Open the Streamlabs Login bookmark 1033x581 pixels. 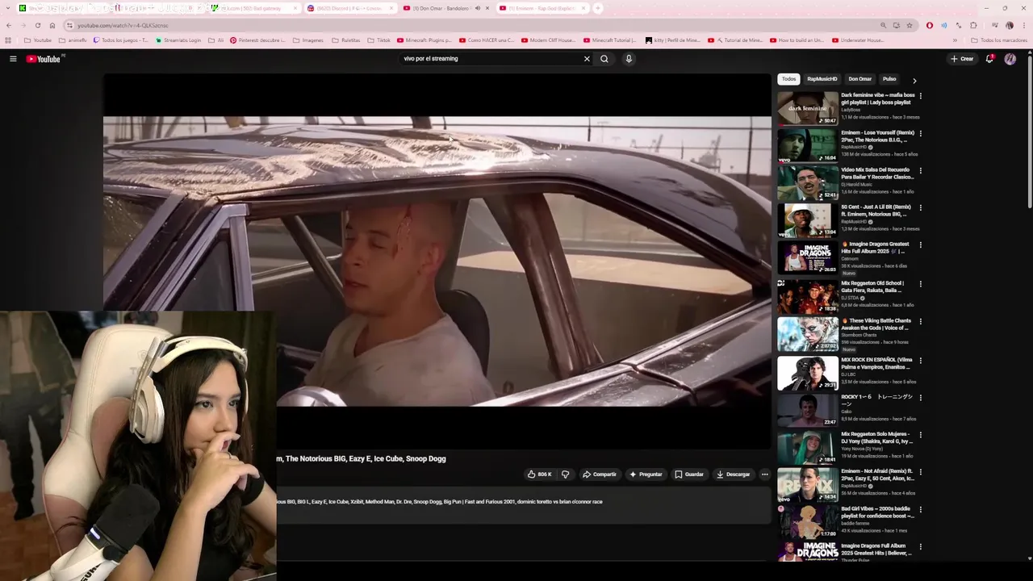[x=178, y=40]
